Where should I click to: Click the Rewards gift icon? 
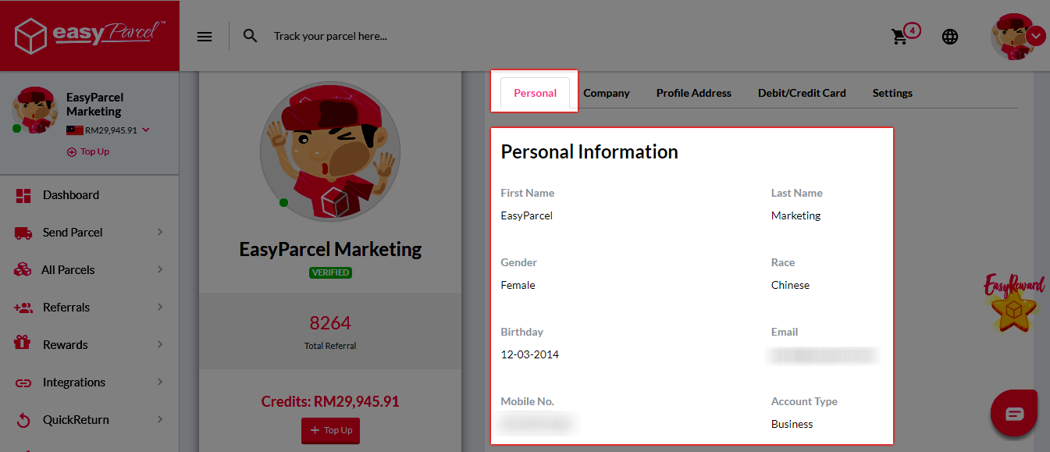click(23, 344)
